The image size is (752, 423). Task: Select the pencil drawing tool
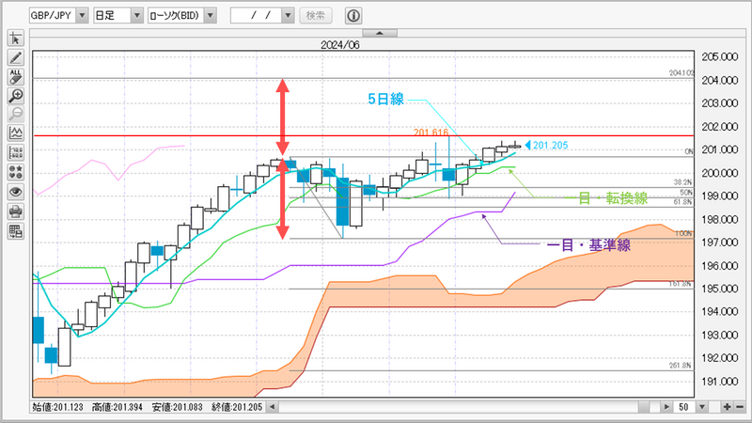[15, 57]
